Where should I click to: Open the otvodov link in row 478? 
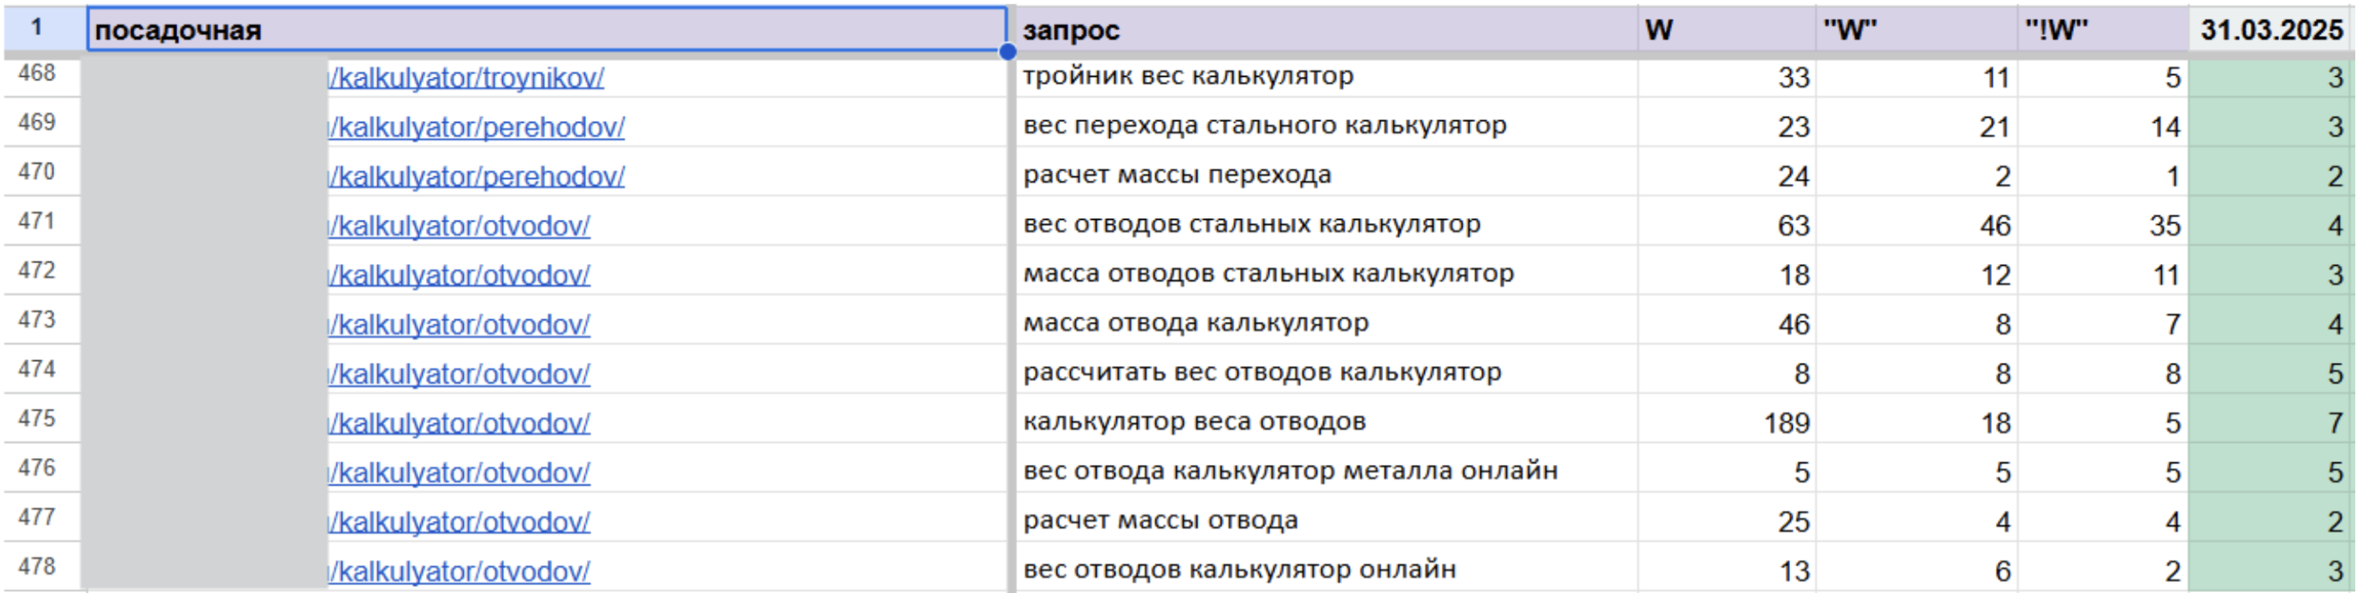pyautogui.click(x=459, y=572)
